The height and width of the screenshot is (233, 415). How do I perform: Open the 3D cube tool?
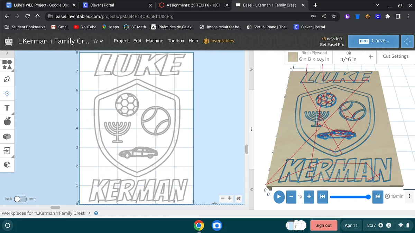click(x=7, y=165)
